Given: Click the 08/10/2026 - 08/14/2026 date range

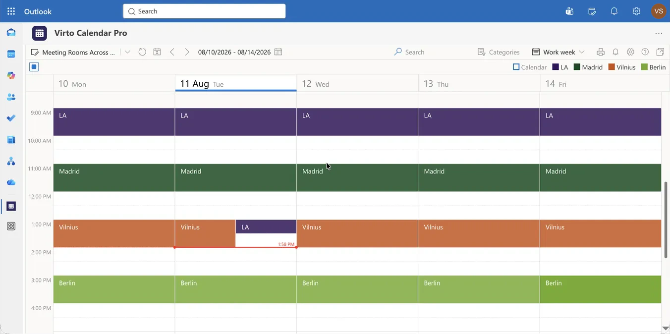Looking at the screenshot, I should pyautogui.click(x=234, y=52).
